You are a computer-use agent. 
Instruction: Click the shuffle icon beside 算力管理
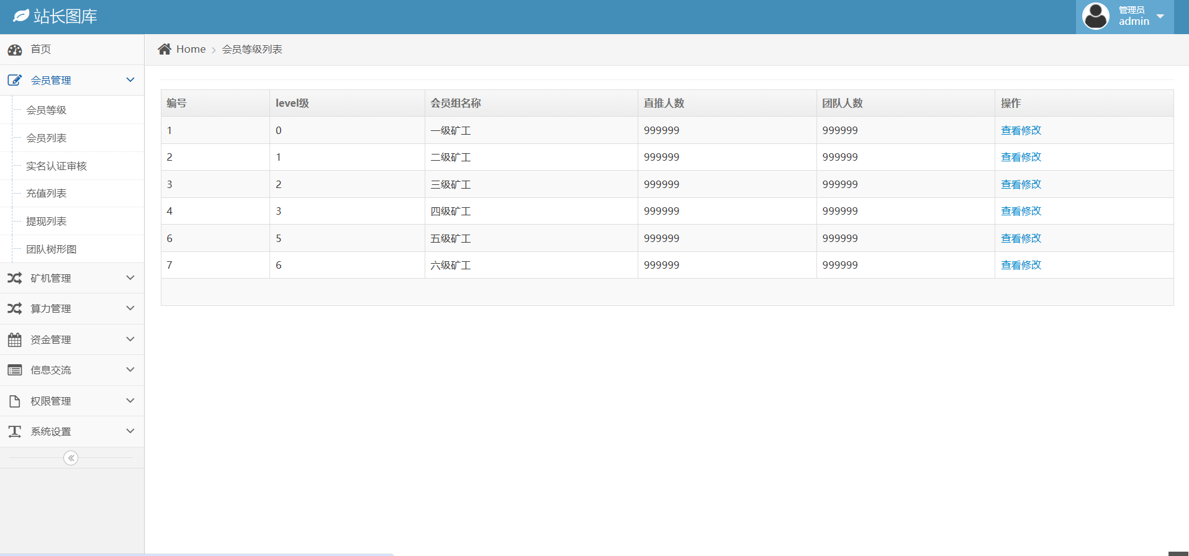[x=15, y=308]
